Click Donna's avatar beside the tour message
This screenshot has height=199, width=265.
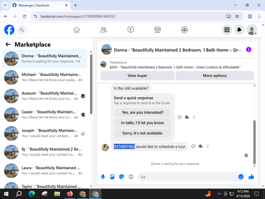105,147
